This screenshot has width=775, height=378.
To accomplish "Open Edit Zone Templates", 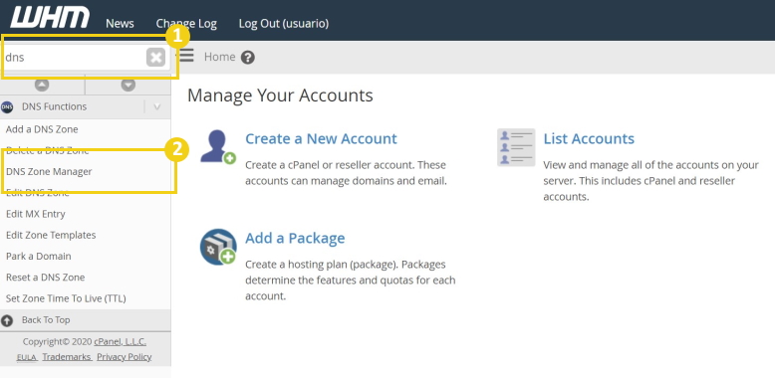I will pos(51,236).
